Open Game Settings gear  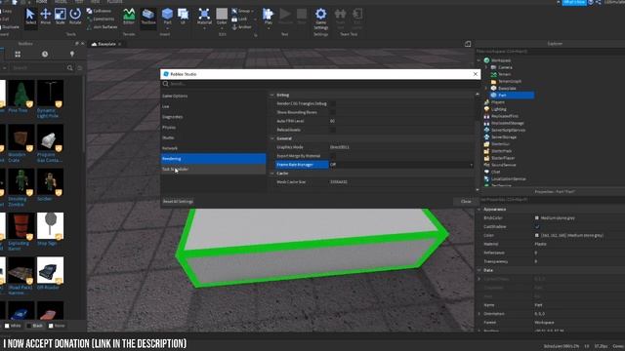coord(320,19)
